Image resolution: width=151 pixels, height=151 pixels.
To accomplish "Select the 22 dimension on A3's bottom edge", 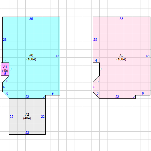I will click(117, 97).
